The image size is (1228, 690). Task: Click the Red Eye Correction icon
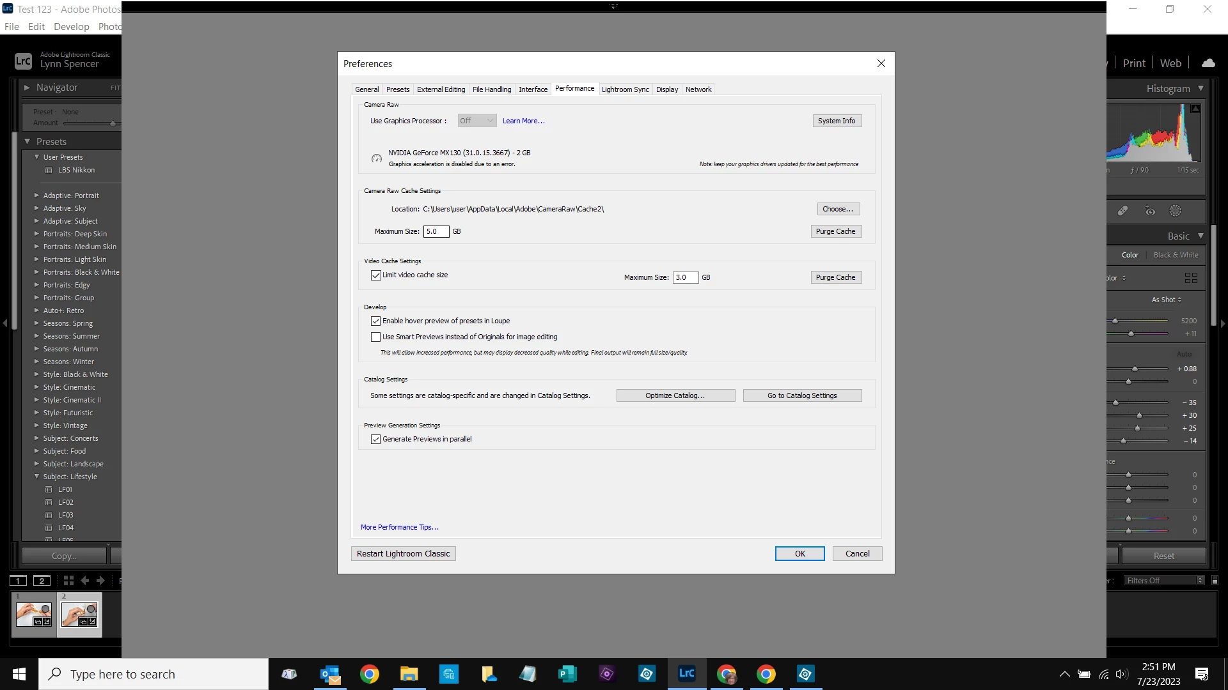[x=1150, y=211]
